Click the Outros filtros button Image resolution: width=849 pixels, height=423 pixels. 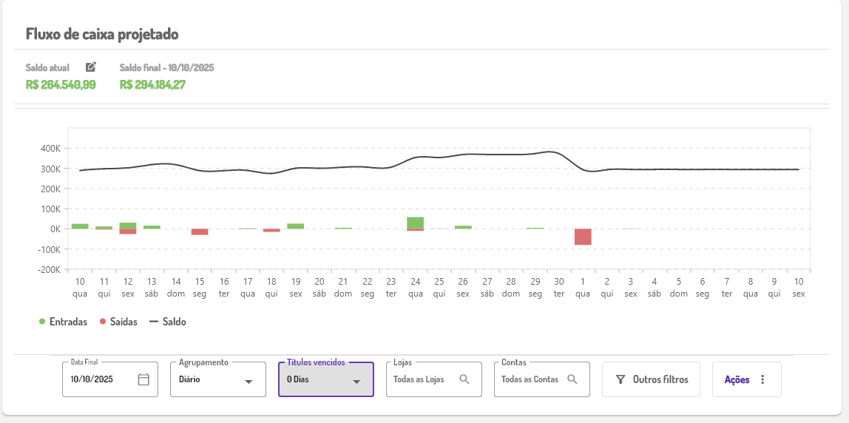click(x=652, y=379)
